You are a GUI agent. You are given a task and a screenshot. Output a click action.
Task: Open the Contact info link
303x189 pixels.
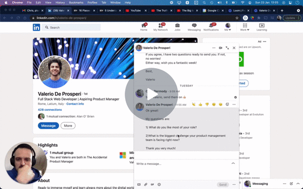[75, 104]
